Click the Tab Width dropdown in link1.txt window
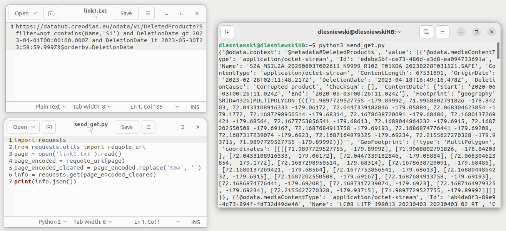This screenshot has width=506, height=231. (x=92, y=107)
